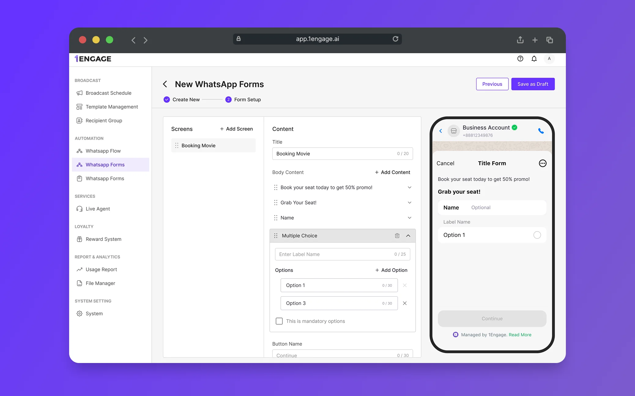This screenshot has width=635, height=396.
Task: Click drag handle of Booking Movie screen
Action: [176, 145]
